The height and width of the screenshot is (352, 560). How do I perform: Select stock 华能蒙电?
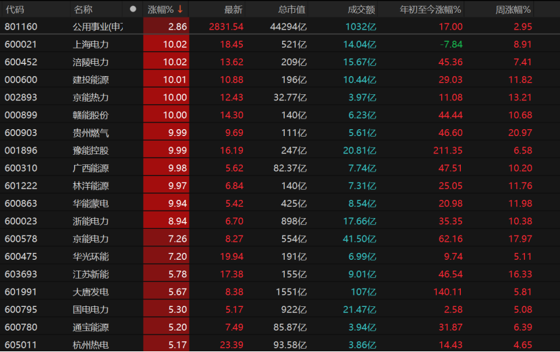pos(90,203)
